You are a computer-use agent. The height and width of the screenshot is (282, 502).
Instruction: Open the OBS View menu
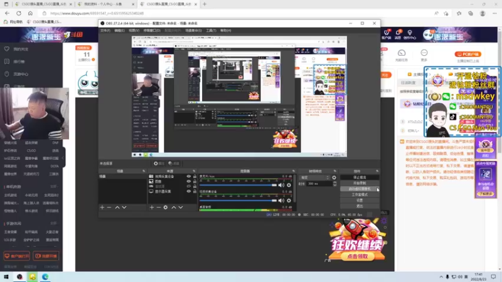[x=134, y=30]
